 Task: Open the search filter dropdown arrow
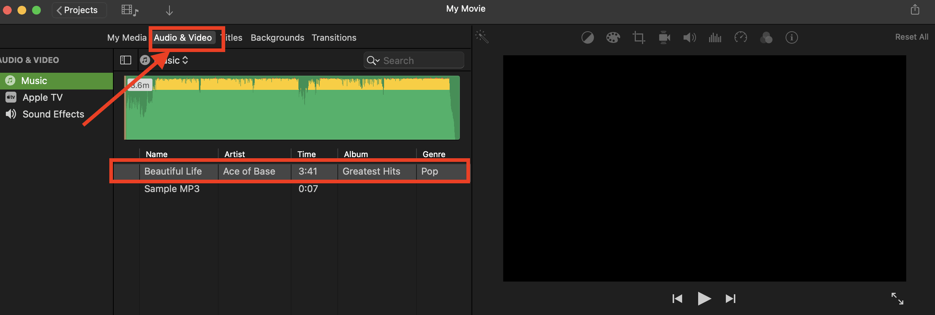tap(373, 60)
